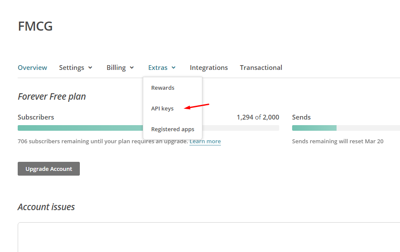Expand the Billing dropdown menu
400x252 pixels.
pos(120,68)
